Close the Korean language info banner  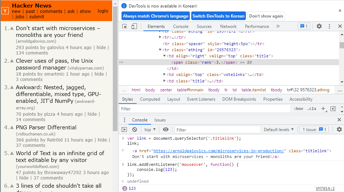point(340,10)
